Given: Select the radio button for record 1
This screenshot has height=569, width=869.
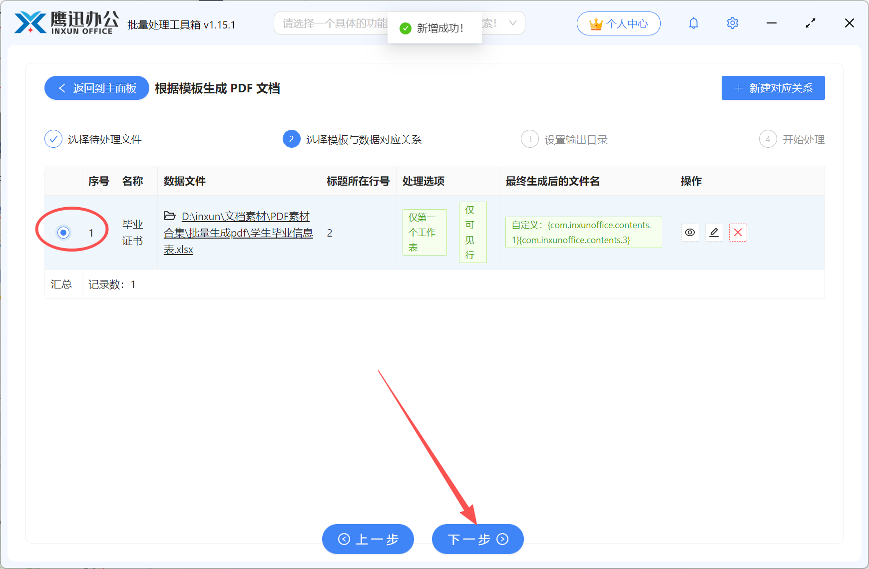Looking at the screenshot, I should pyautogui.click(x=63, y=232).
